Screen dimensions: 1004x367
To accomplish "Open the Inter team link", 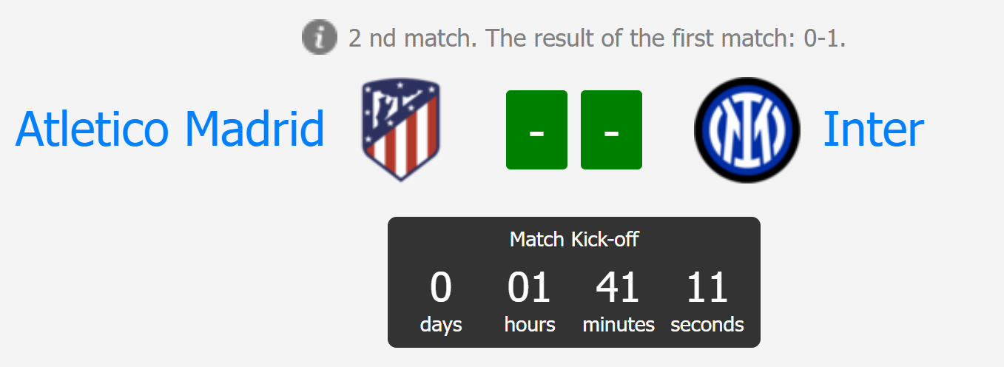I will pos(873,129).
